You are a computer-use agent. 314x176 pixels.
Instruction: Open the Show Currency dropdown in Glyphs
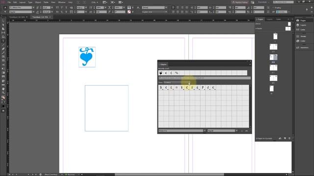click(x=177, y=83)
